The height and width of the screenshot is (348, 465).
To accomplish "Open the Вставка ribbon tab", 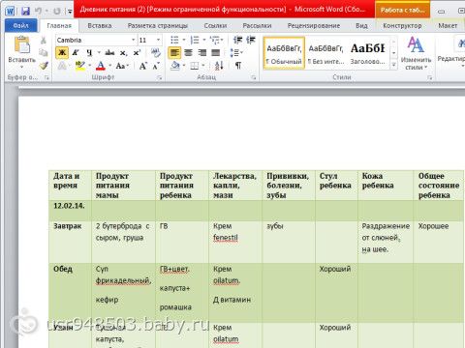I will click(x=100, y=25).
